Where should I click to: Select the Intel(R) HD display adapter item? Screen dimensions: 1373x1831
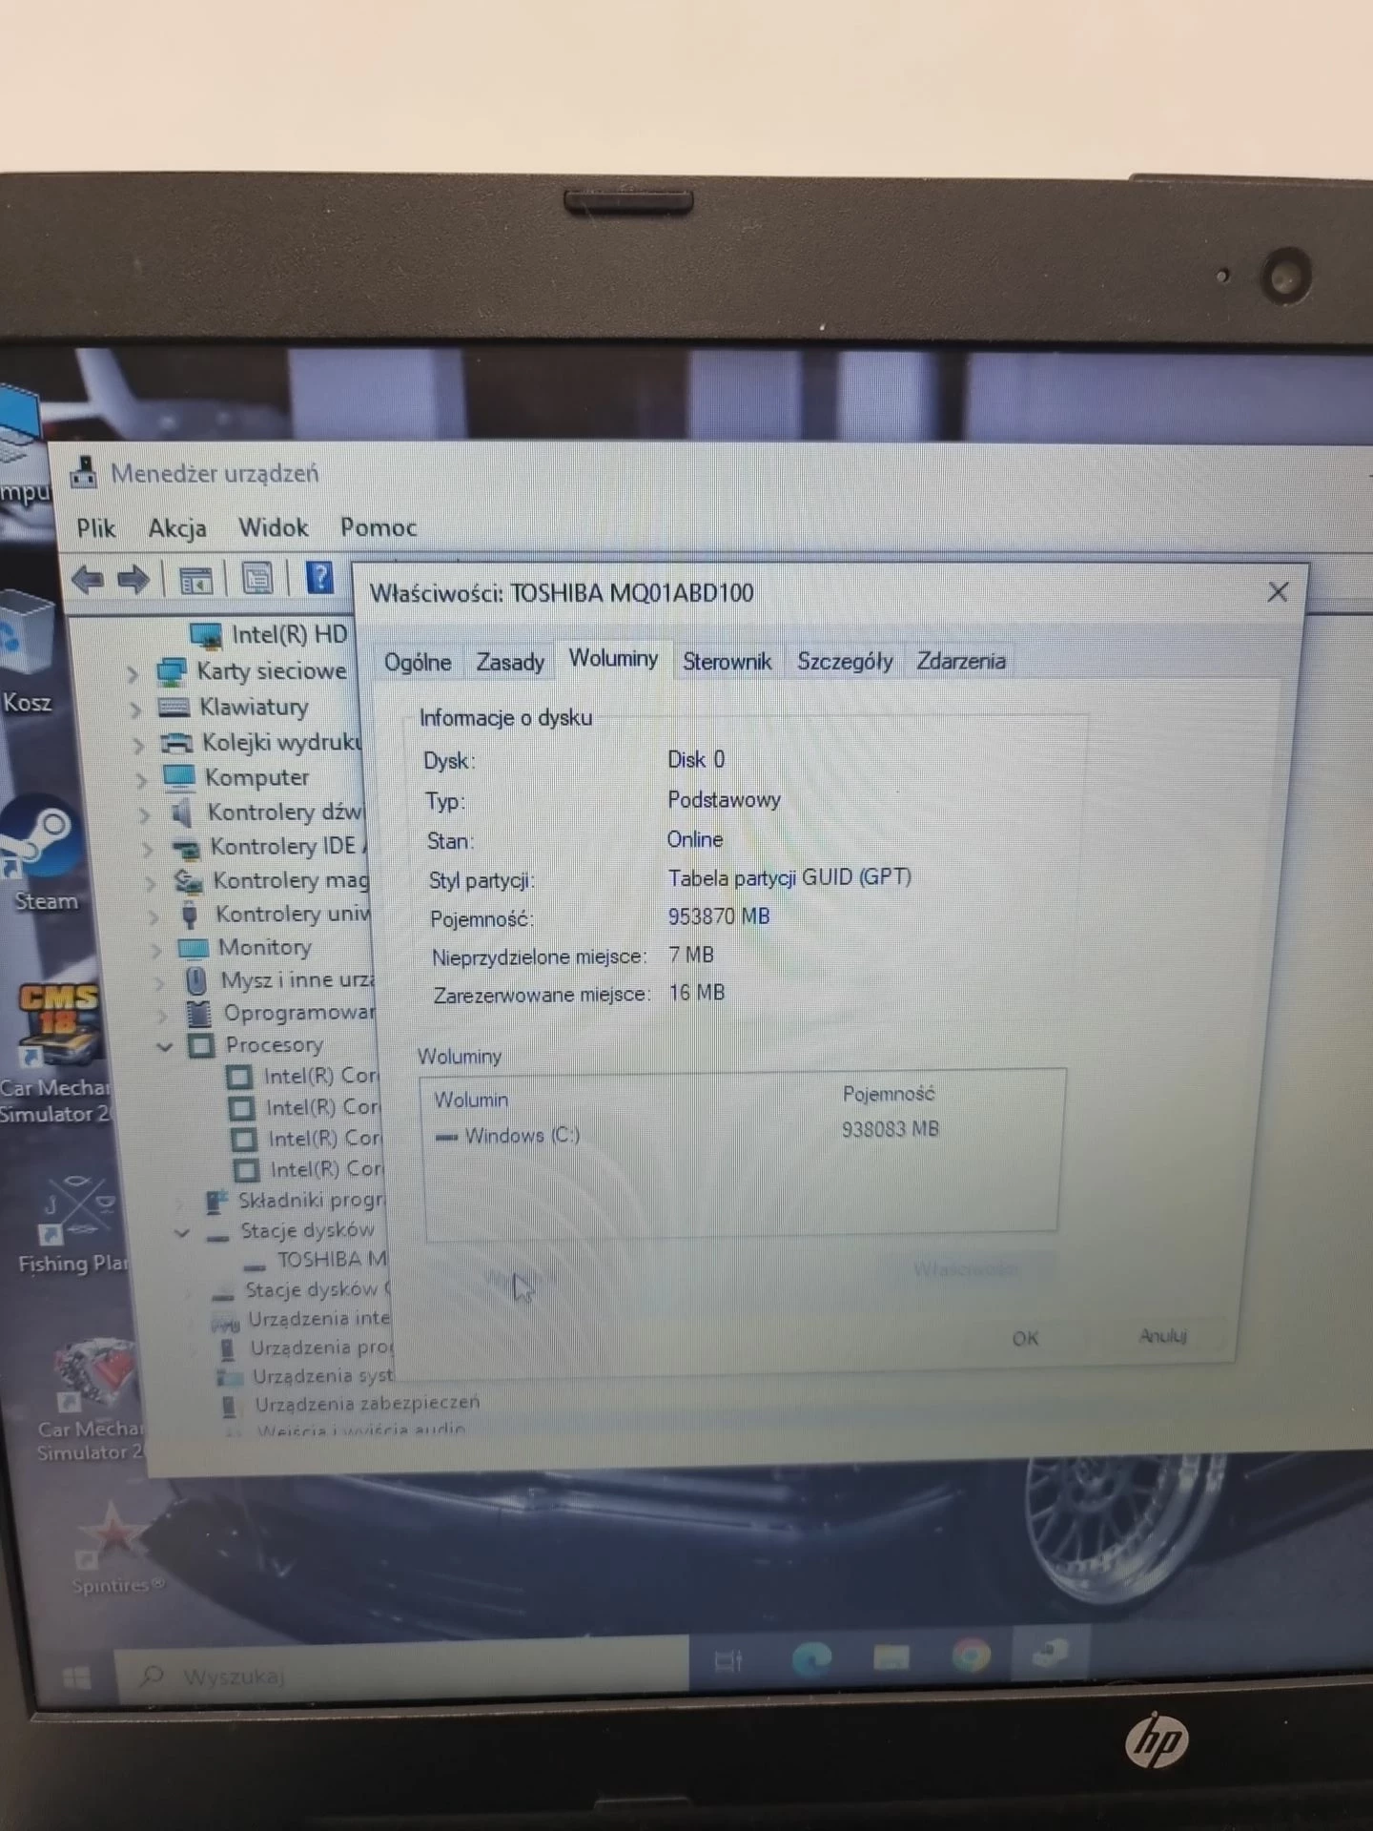tap(289, 635)
